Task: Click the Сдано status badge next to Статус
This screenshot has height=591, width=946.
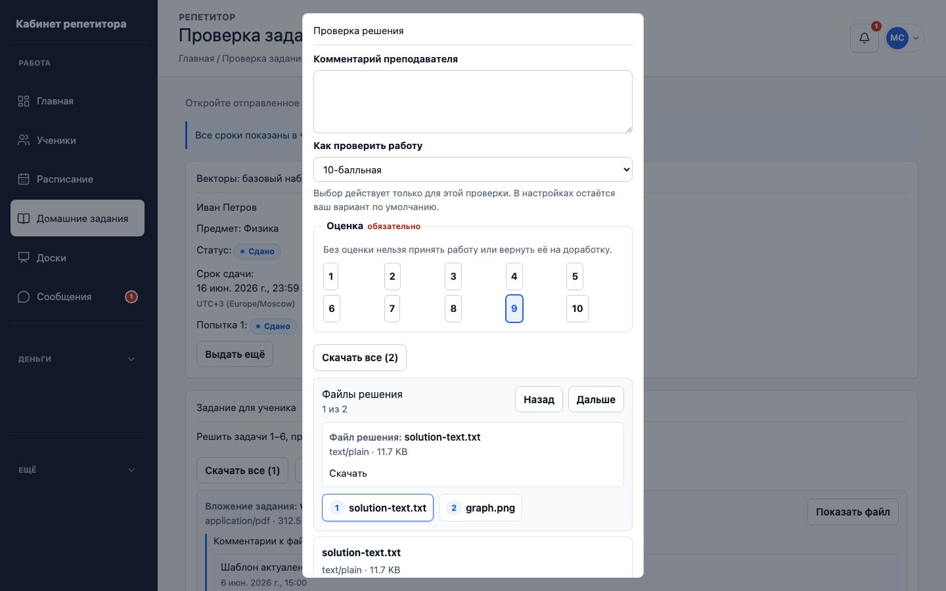Action: pos(258,252)
